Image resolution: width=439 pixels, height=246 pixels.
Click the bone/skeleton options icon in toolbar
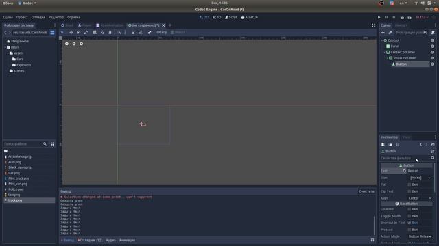150,32
